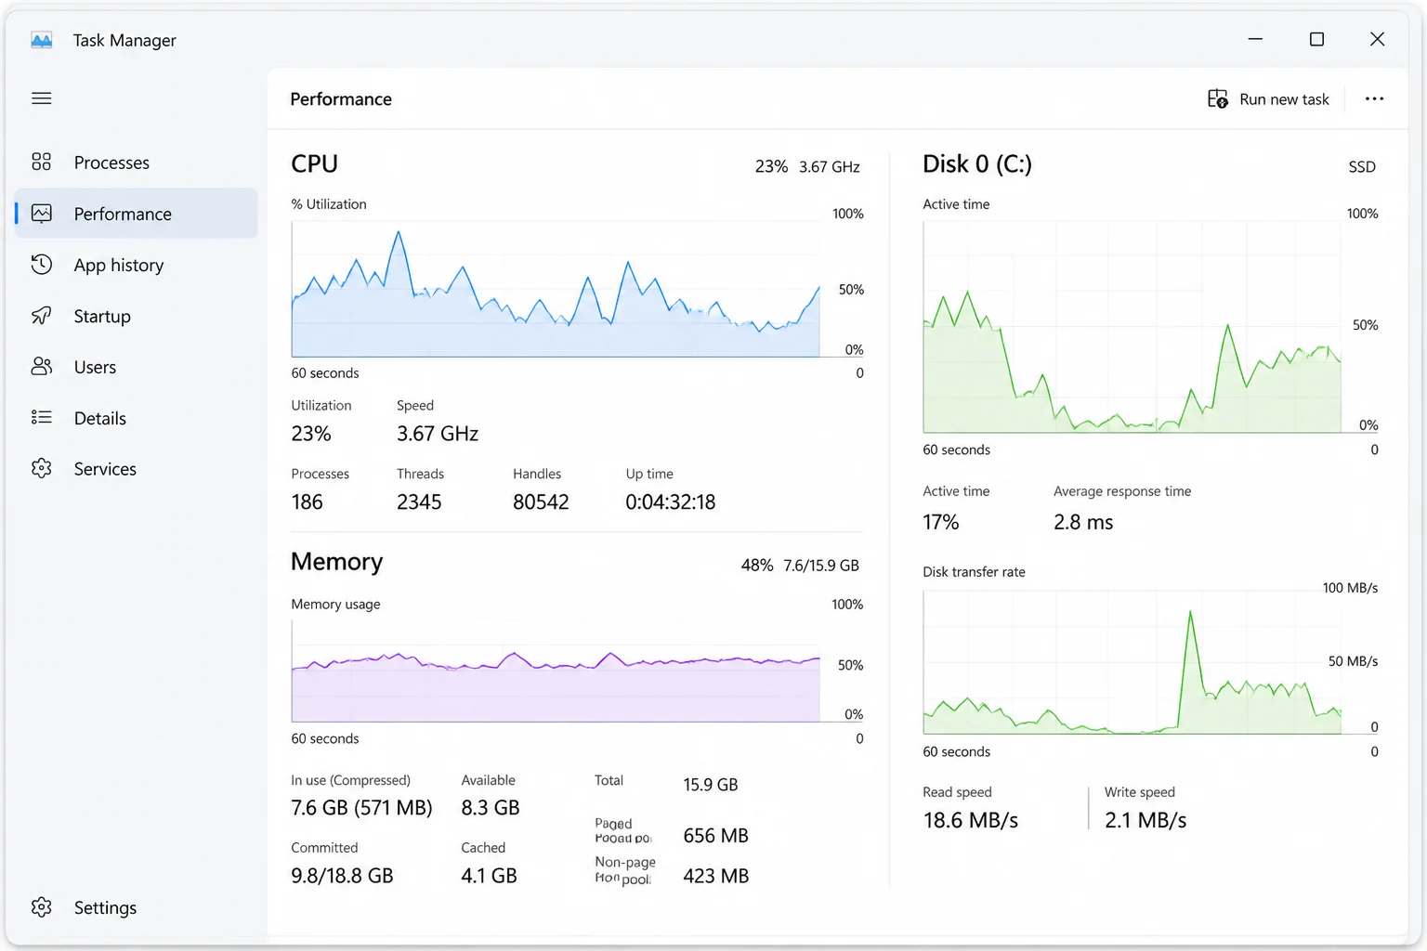The width and height of the screenshot is (1427, 951).
Task: Click the Speed value 3.67 GHz
Action: (x=438, y=434)
